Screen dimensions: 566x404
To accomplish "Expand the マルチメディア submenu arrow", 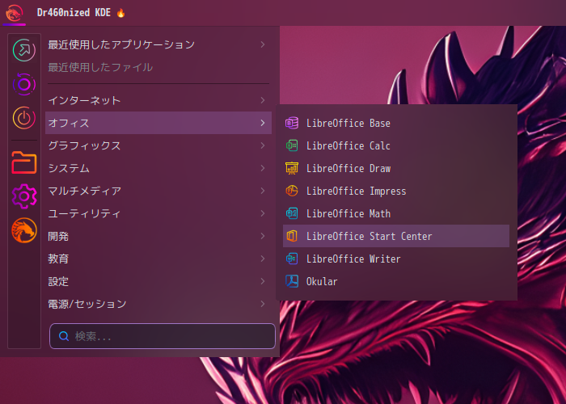I will tap(263, 191).
